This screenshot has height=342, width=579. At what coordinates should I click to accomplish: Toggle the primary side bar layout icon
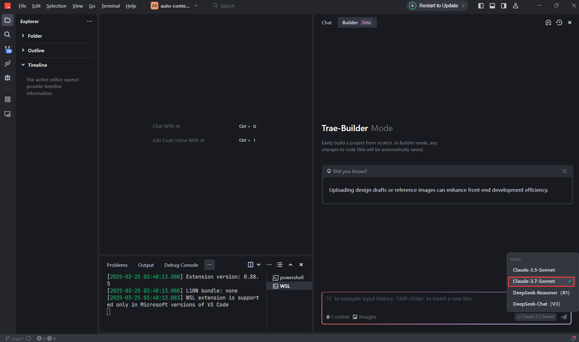481,6
